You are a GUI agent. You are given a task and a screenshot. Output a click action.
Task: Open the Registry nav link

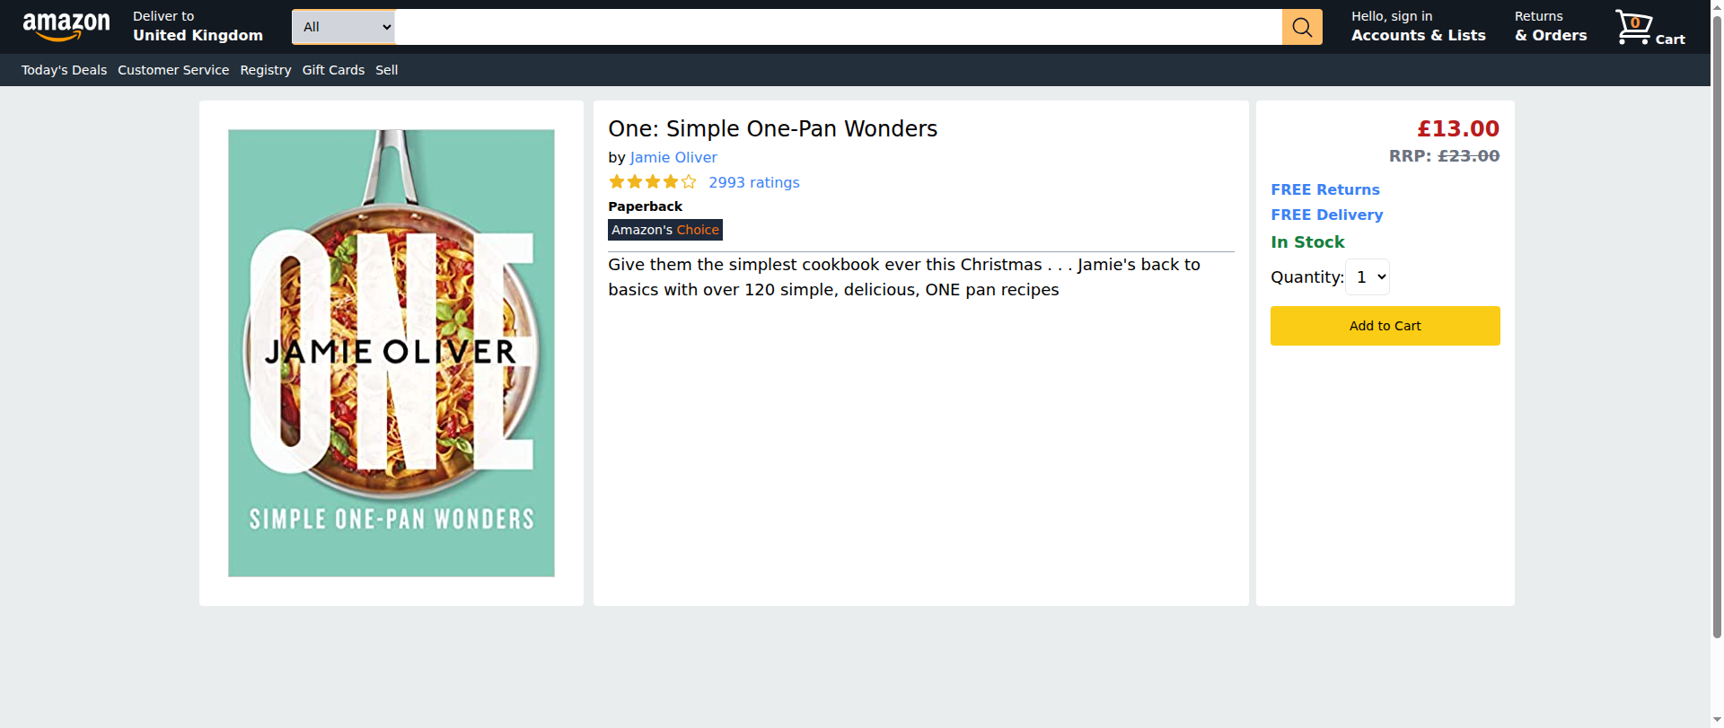tap(266, 70)
